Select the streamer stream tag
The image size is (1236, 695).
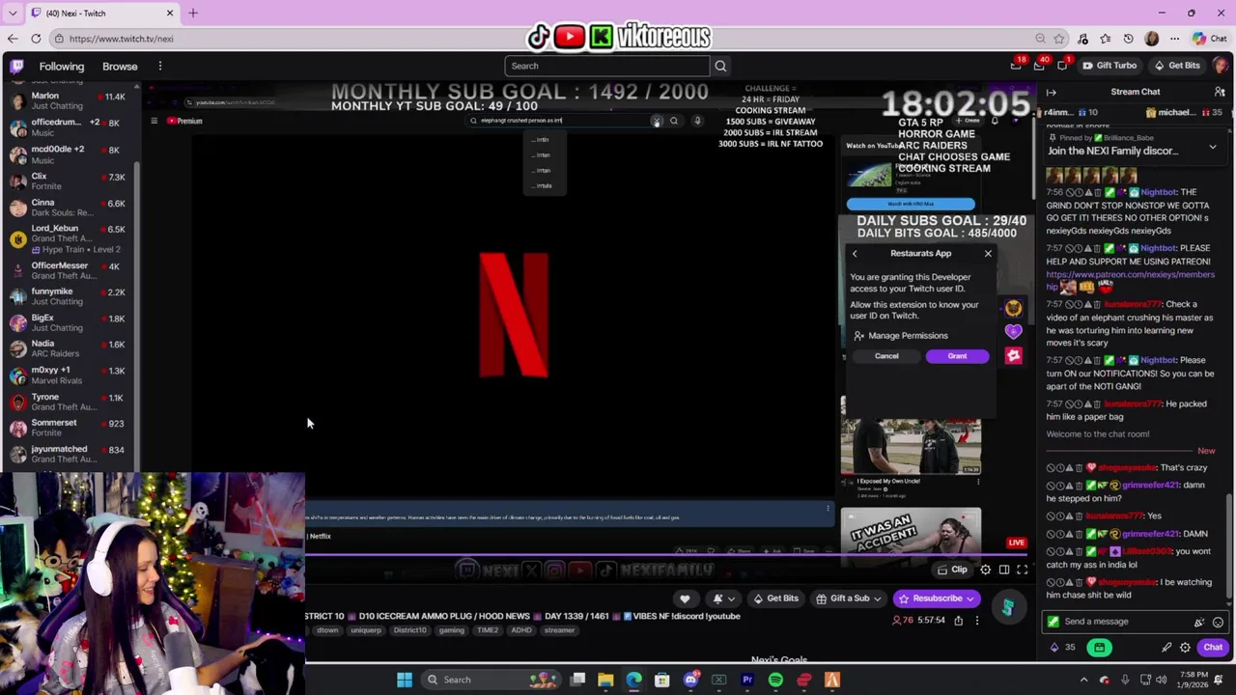point(559,630)
